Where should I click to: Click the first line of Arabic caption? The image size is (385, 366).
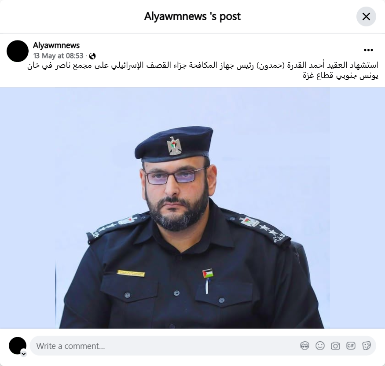(202, 66)
